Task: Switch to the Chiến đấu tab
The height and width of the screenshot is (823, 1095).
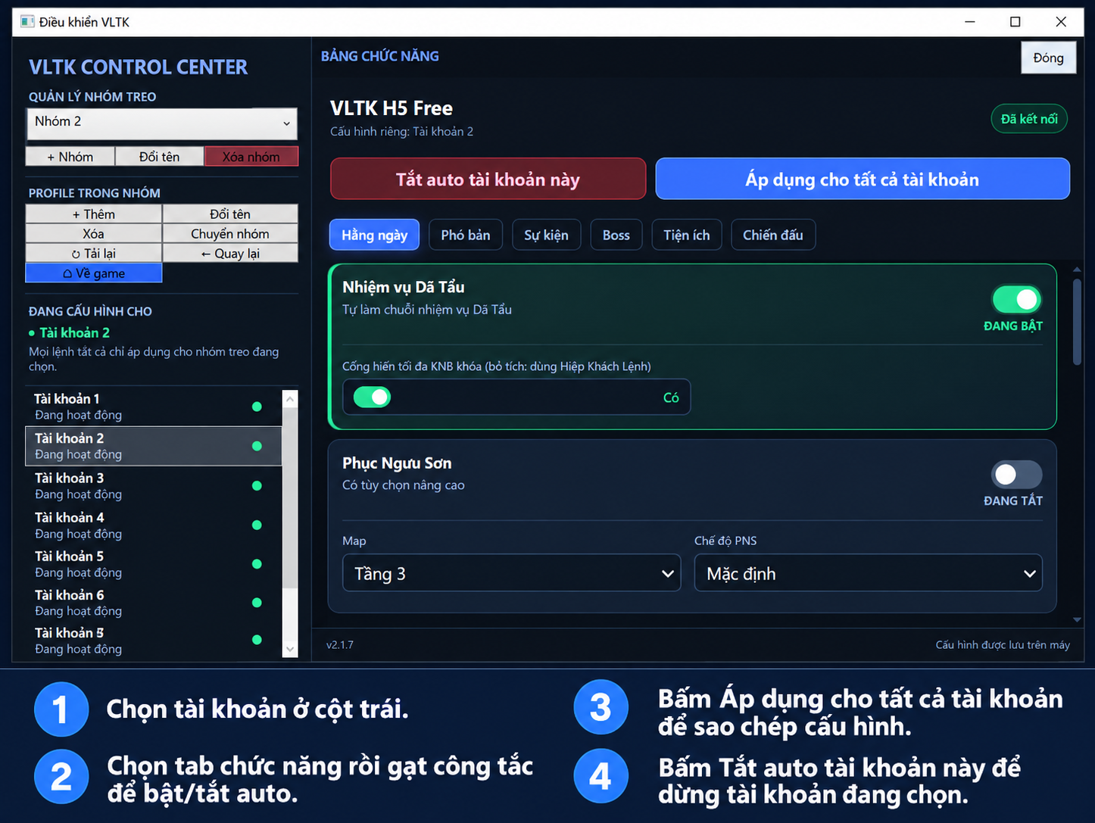Action: click(773, 235)
